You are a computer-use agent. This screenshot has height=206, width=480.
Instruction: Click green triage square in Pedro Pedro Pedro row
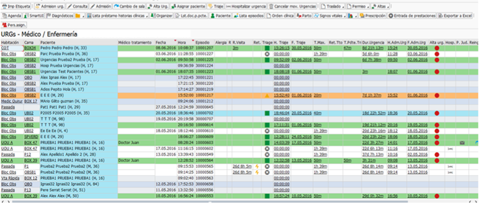coord(267,48)
